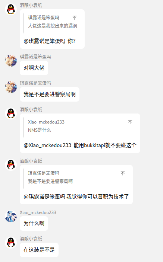Open anime avatar next to 对啊大佬
163x262 pixels.
click(11, 61)
